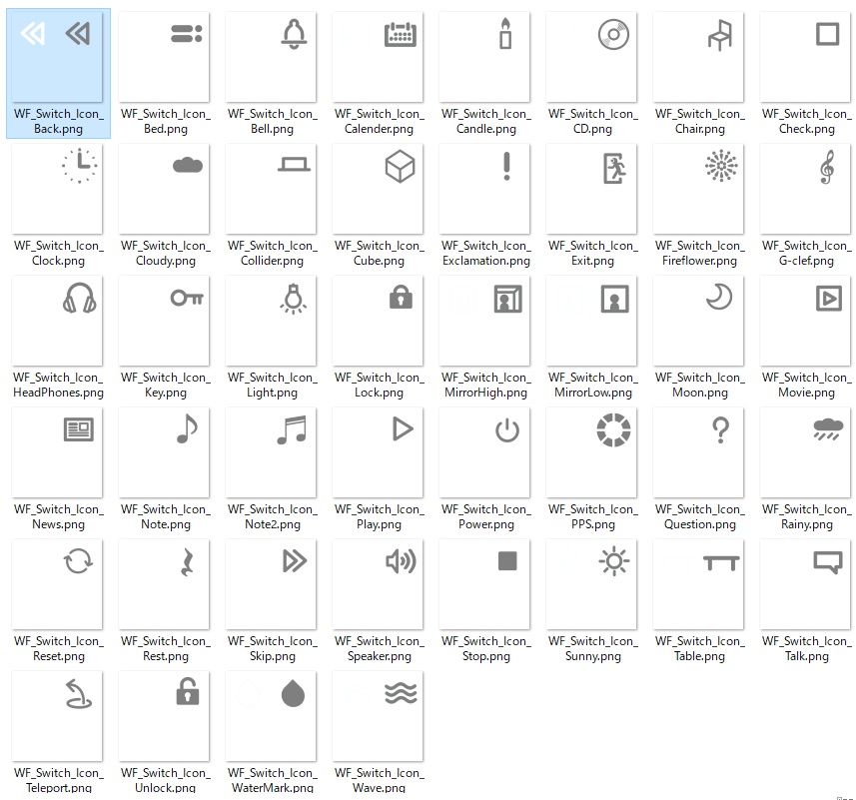Click the WF_Switch_Icon_HeadPhones.png filename
This screenshot has width=856, height=800.
[58, 386]
